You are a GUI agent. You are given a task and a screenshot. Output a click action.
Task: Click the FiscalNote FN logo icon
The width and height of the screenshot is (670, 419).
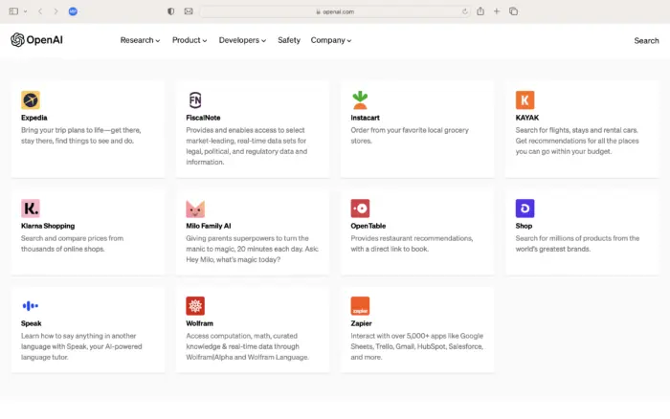pos(195,99)
